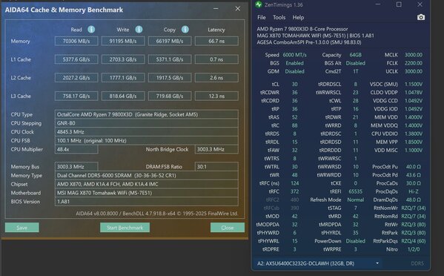Viewport: 444px width, 276px height.
Task: Click the FCLK value 2200.00
Action: [414, 63]
